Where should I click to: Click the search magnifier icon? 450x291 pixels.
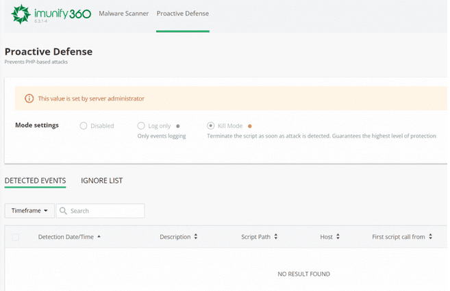[63, 211]
